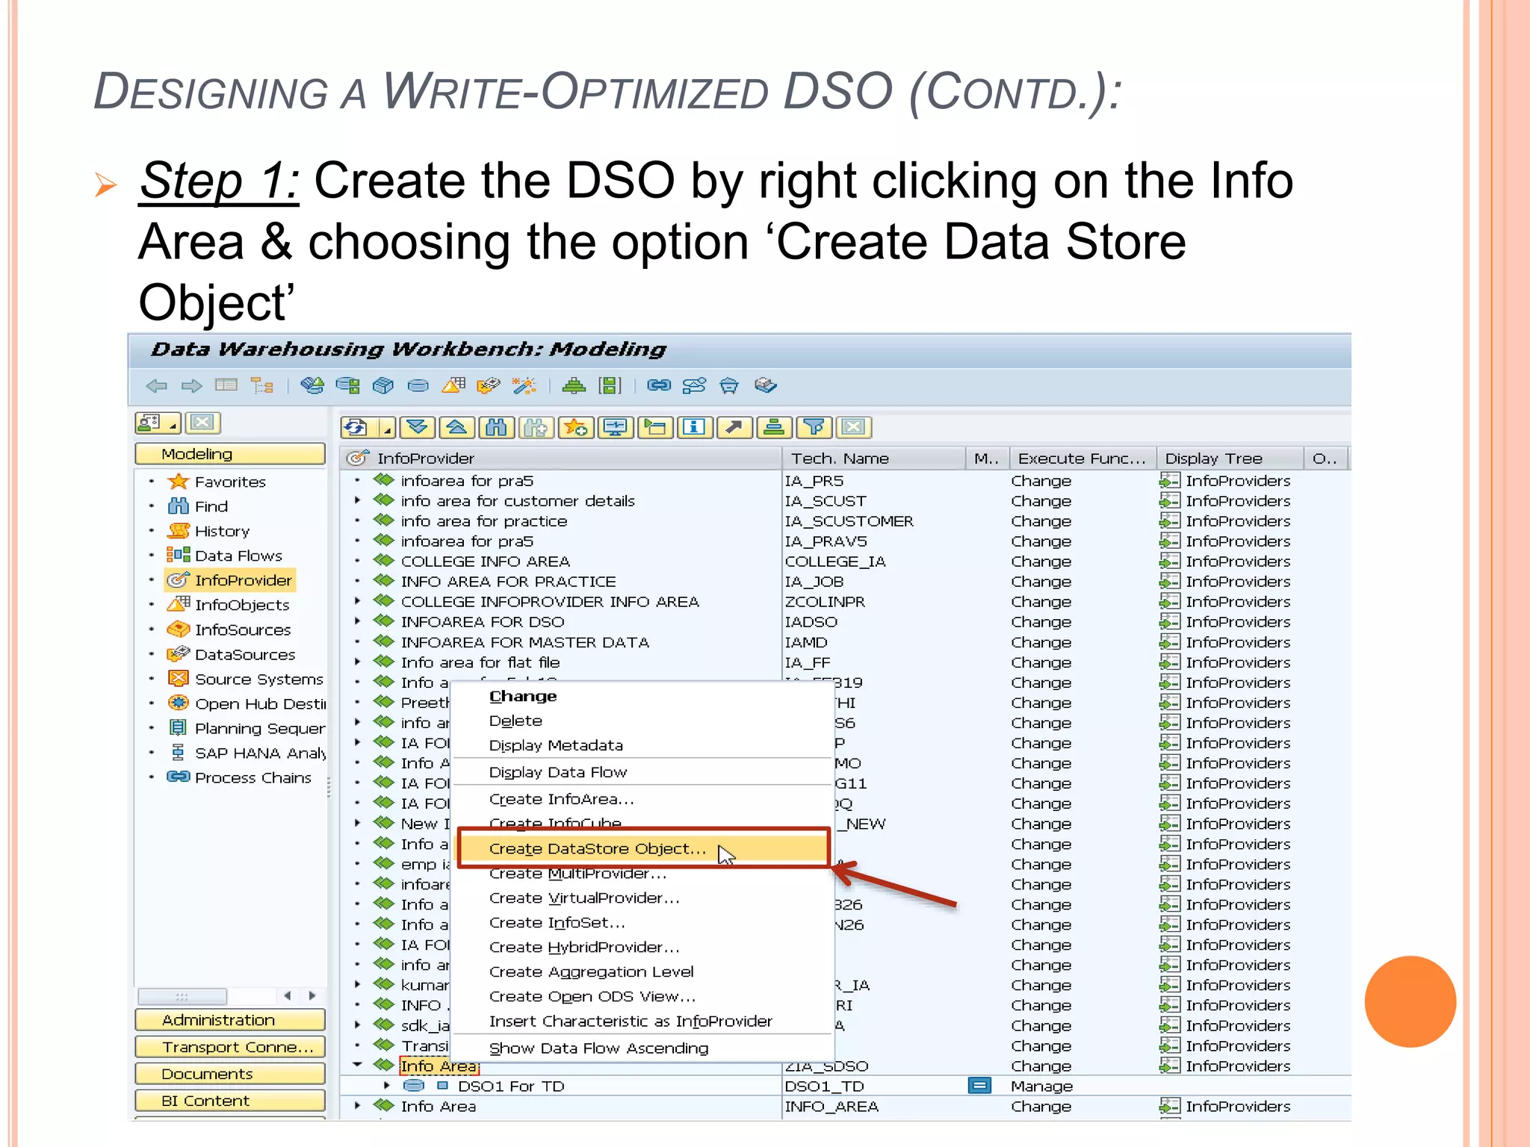Click the binoculars Find button

[497, 428]
